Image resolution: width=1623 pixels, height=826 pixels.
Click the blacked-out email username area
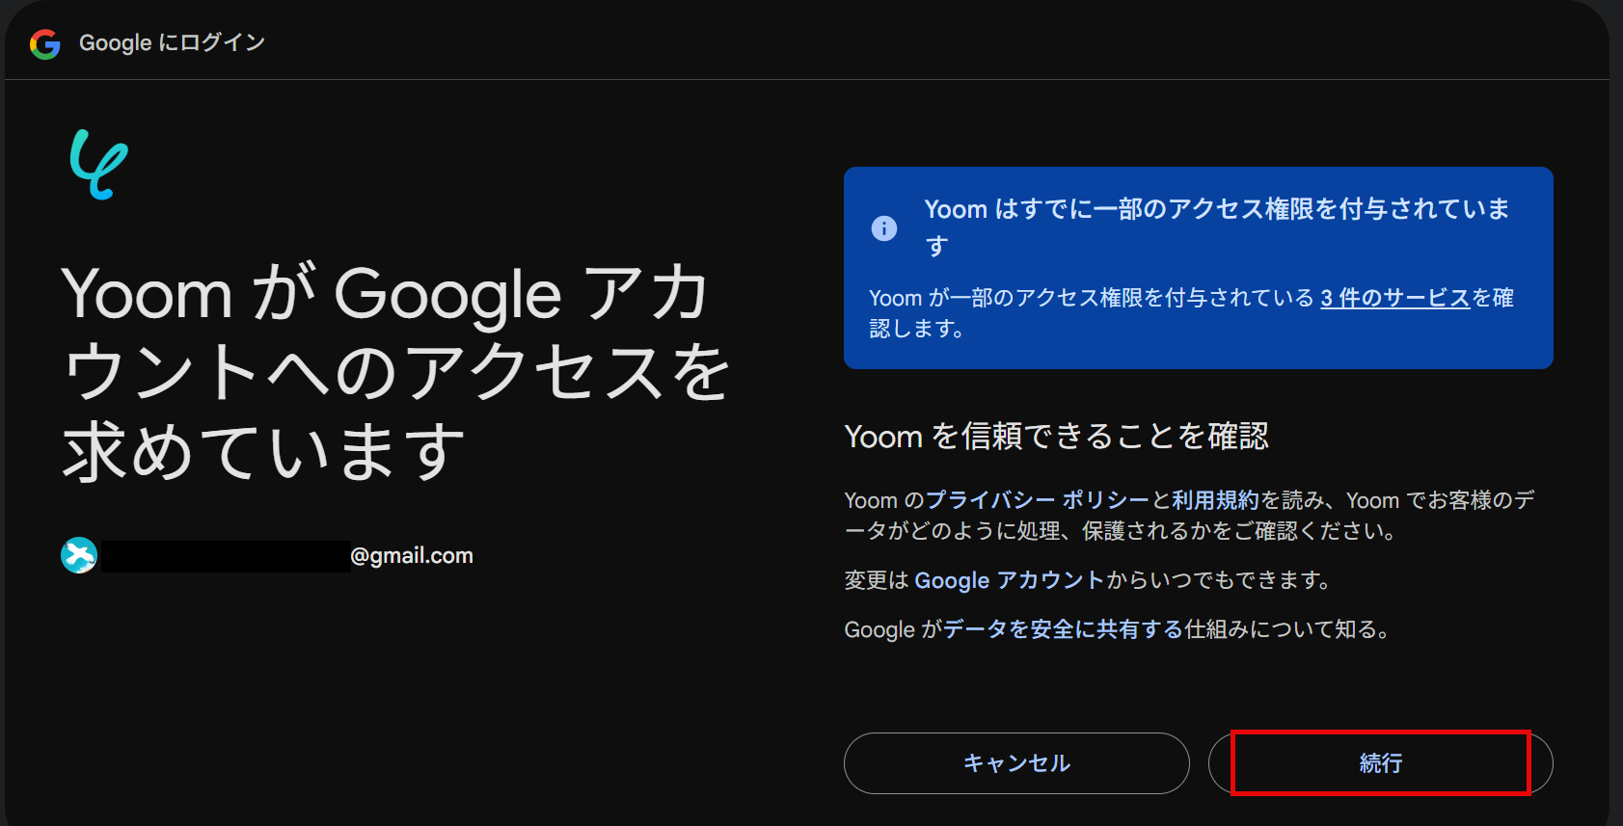point(226,556)
